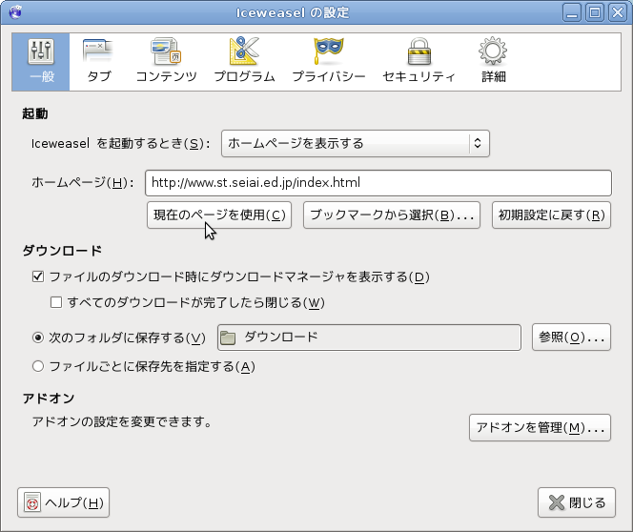Viewport: 633px width, 532px height.
Task: Minimize the Iceweasel settings window
Action: (x=572, y=12)
